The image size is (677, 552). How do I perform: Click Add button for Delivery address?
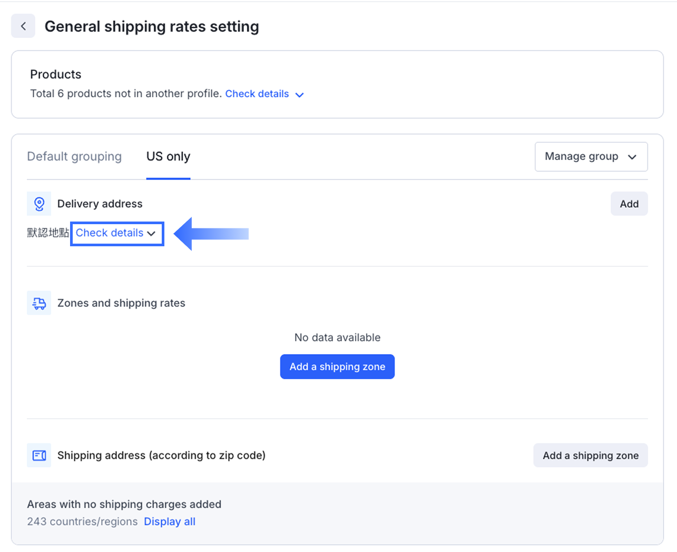click(x=629, y=204)
